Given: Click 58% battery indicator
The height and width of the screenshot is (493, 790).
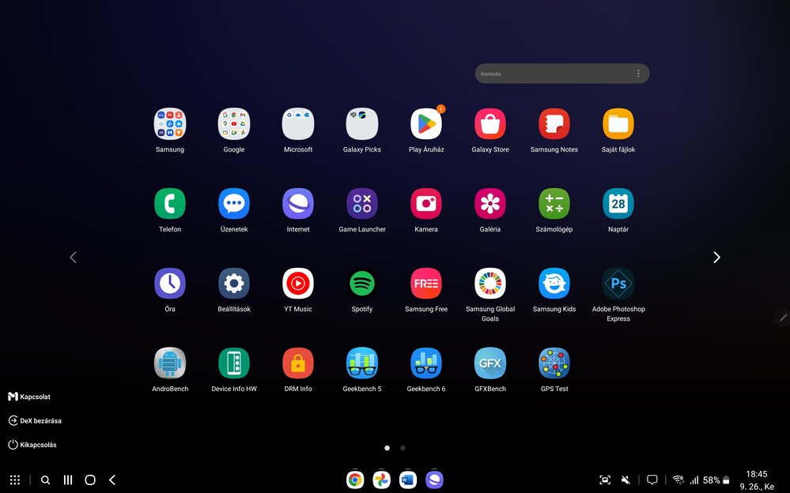Looking at the screenshot, I should (716, 480).
